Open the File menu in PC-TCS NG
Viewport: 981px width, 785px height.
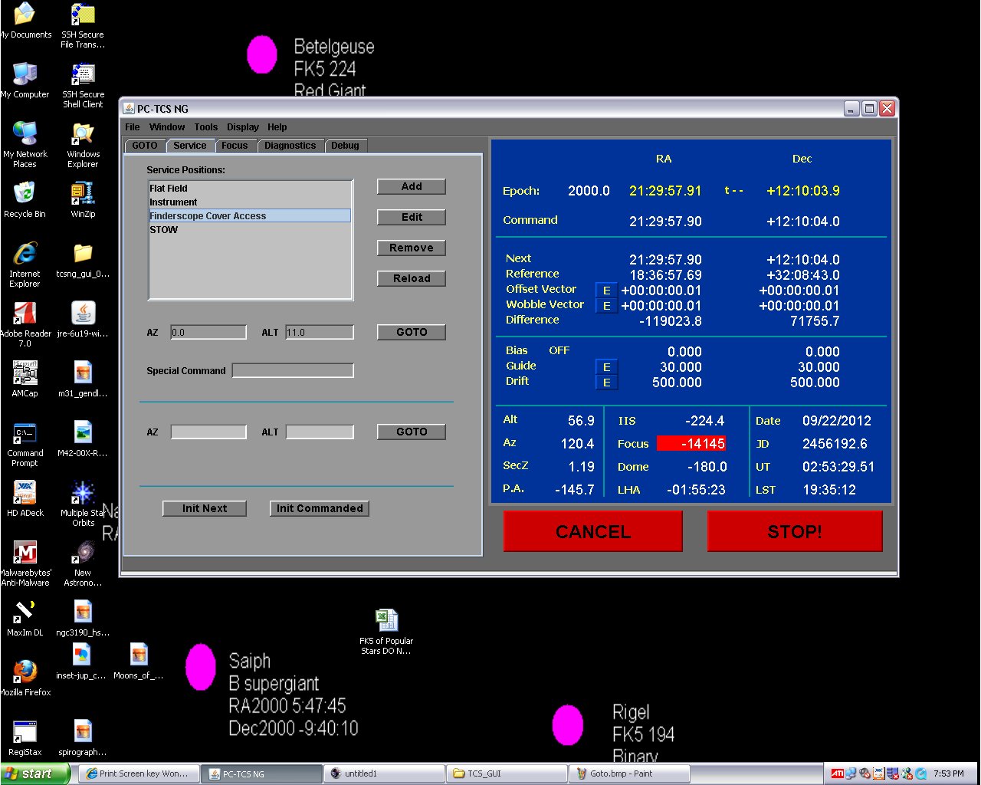[133, 127]
